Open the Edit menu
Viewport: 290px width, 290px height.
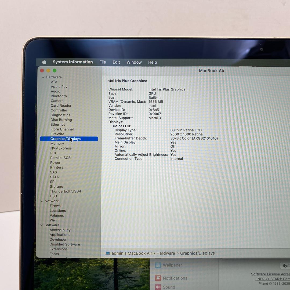pos(116,62)
